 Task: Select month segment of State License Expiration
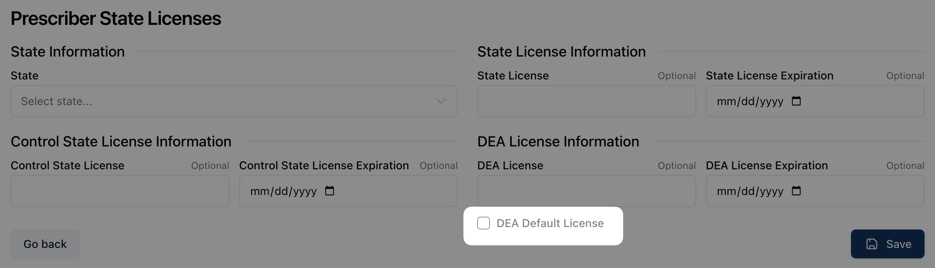coord(726,102)
